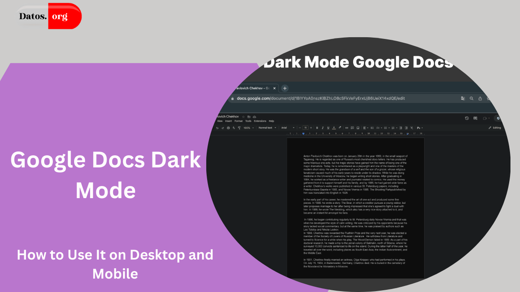The image size is (520, 292).
Task: Select the paint format roller icon
Action: 239,128
